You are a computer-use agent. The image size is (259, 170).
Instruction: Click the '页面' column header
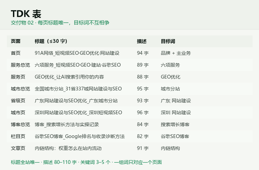click(16, 41)
